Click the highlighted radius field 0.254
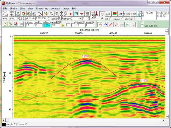This screenshot has height=128, width=171. (x=47, y=25)
